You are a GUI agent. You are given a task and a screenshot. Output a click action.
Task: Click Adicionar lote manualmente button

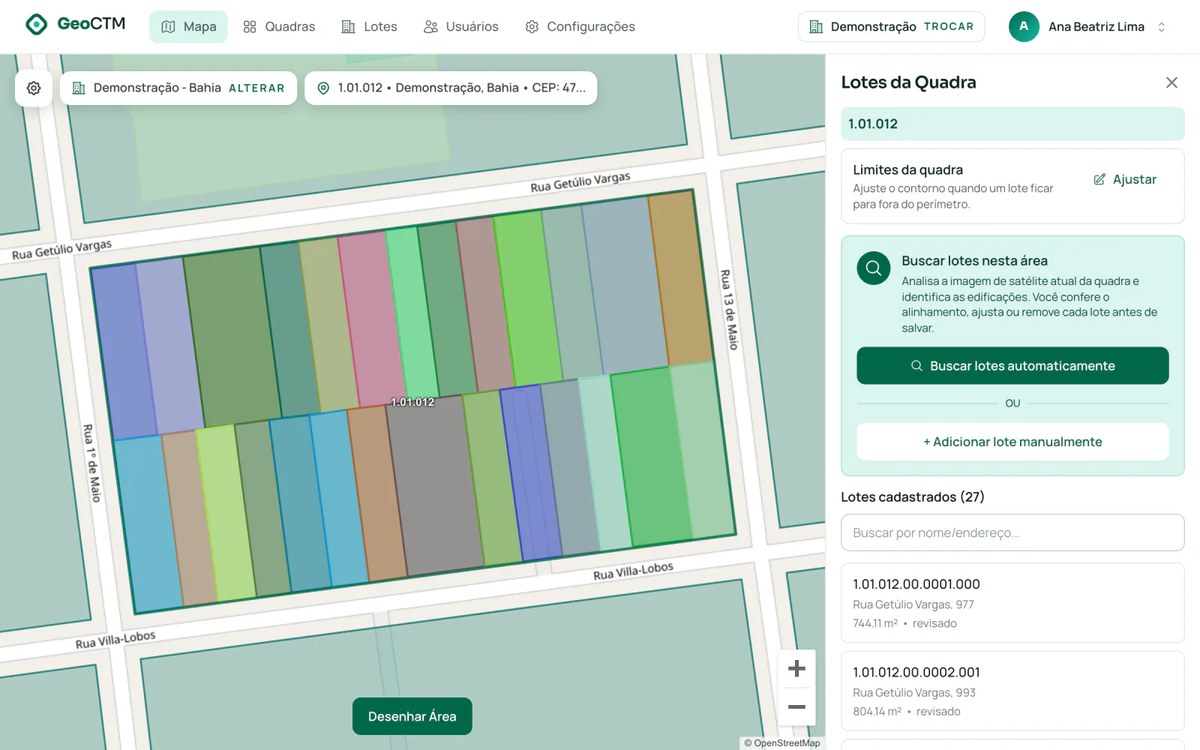click(1012, 442)
